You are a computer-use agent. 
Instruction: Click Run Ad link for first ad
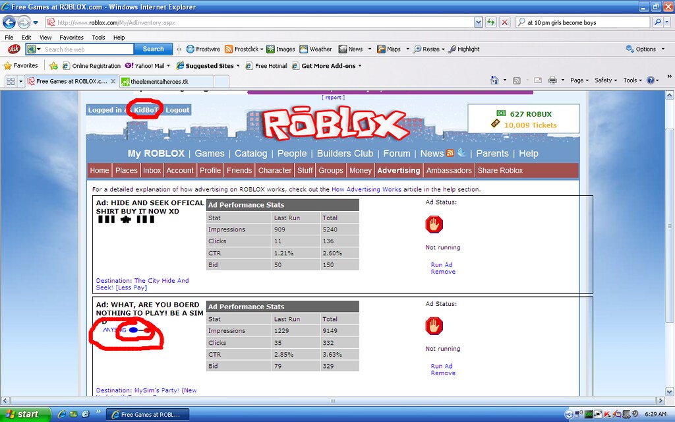coord(442,265)
